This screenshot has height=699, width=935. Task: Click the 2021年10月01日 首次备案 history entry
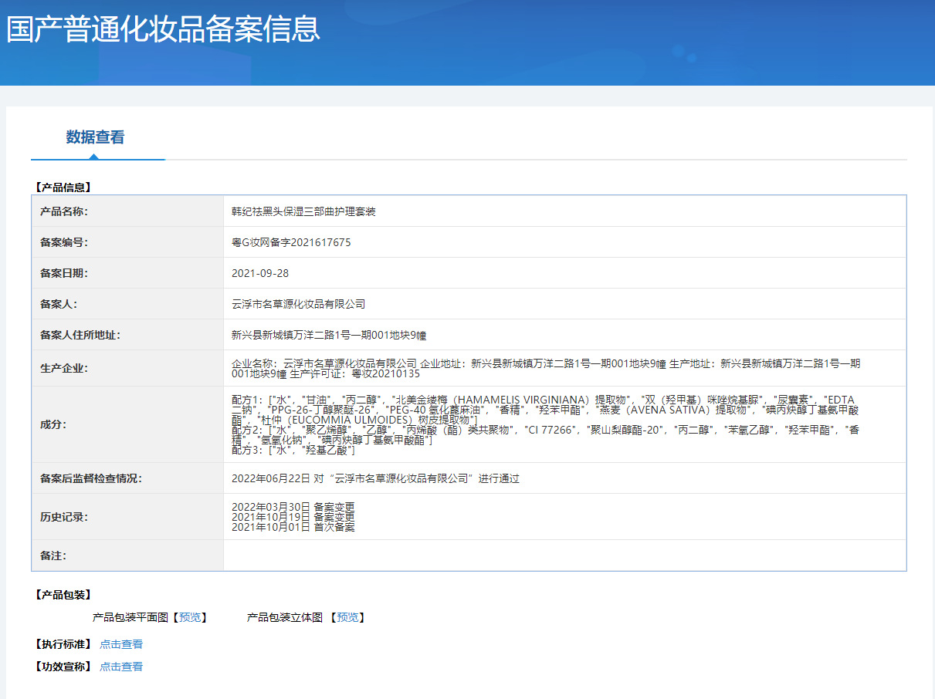(x=293, y=527)
